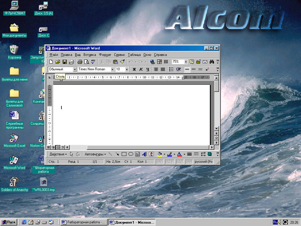Open the Правка menu

(66, 55)
